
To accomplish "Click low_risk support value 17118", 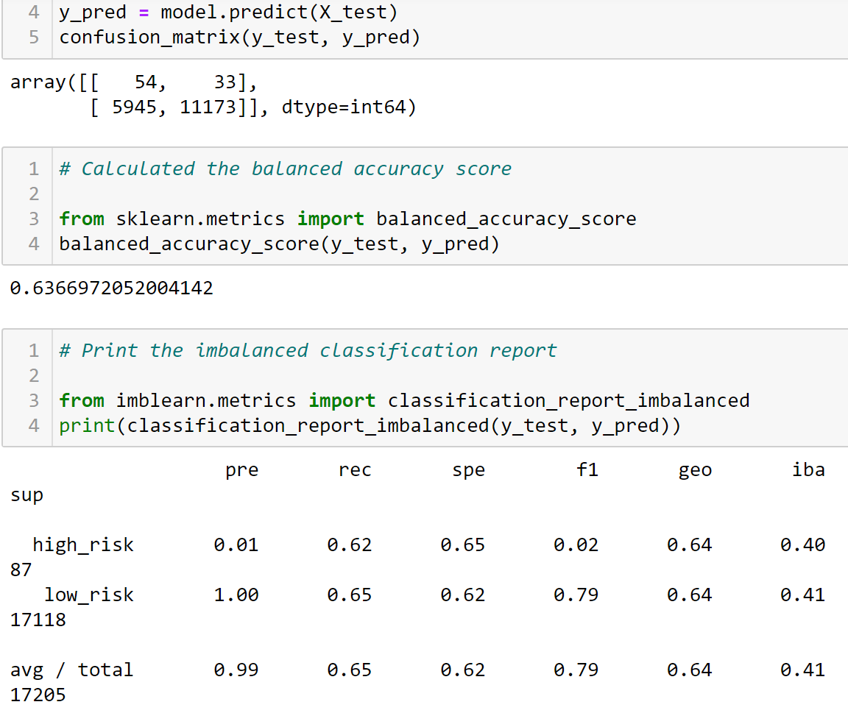I will tap(38, 620).
